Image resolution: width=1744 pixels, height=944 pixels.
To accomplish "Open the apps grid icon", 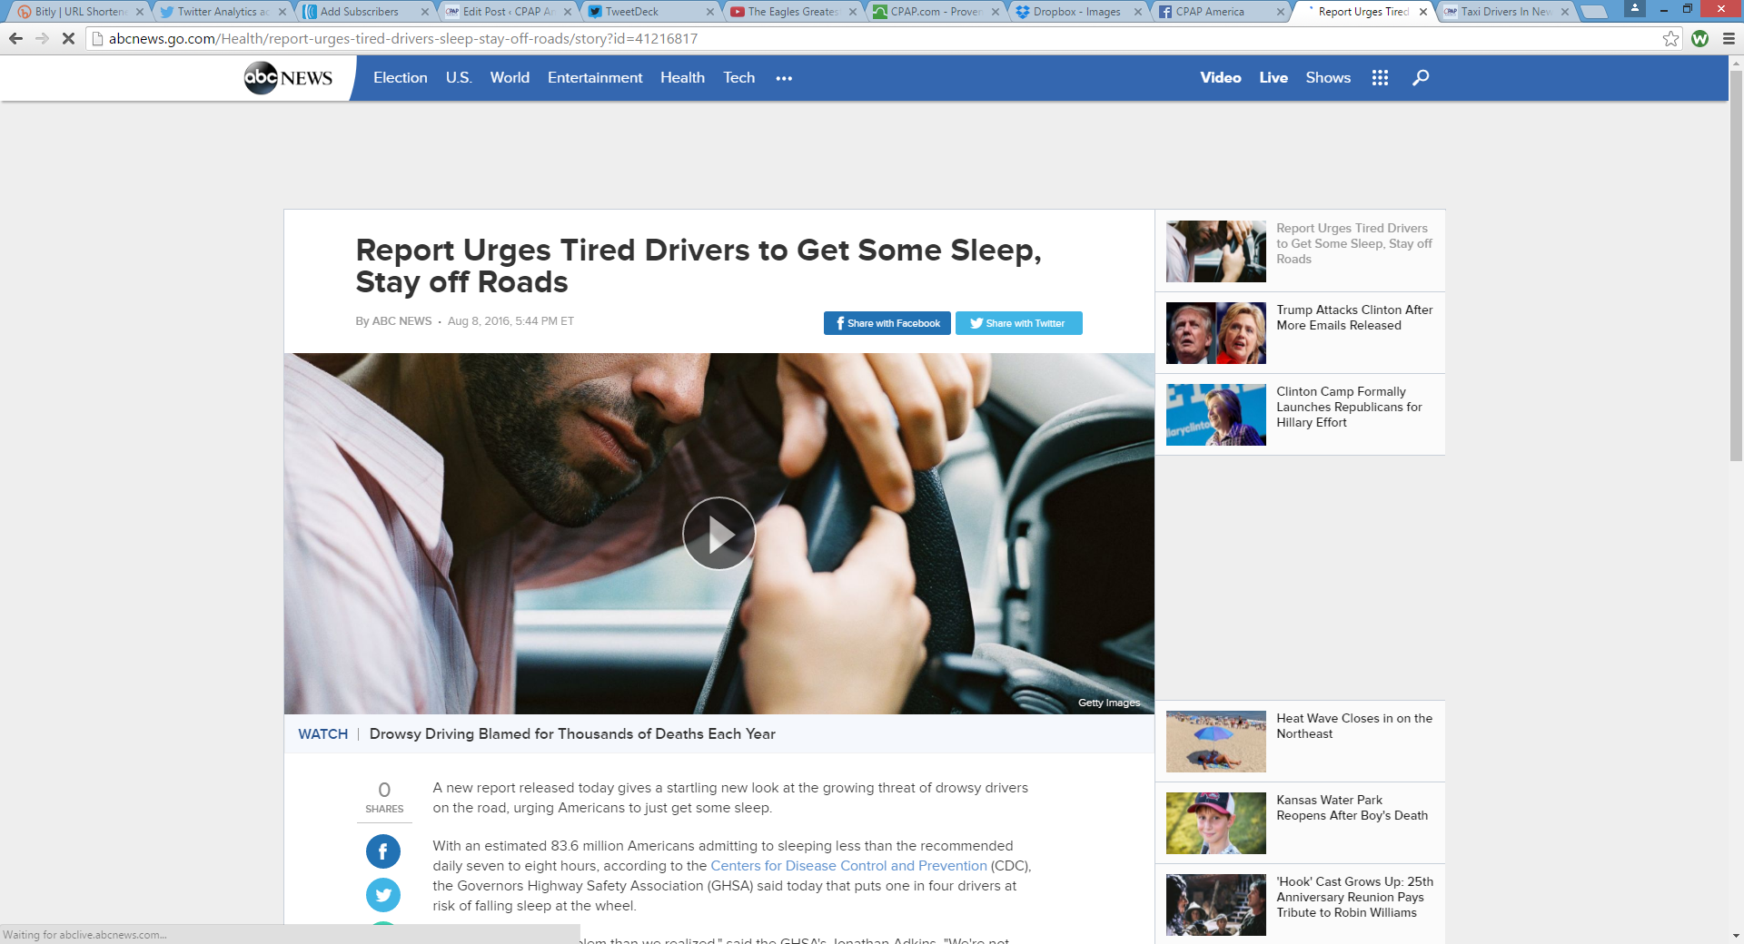I will pyautogui.click(x=1380, y=78).
